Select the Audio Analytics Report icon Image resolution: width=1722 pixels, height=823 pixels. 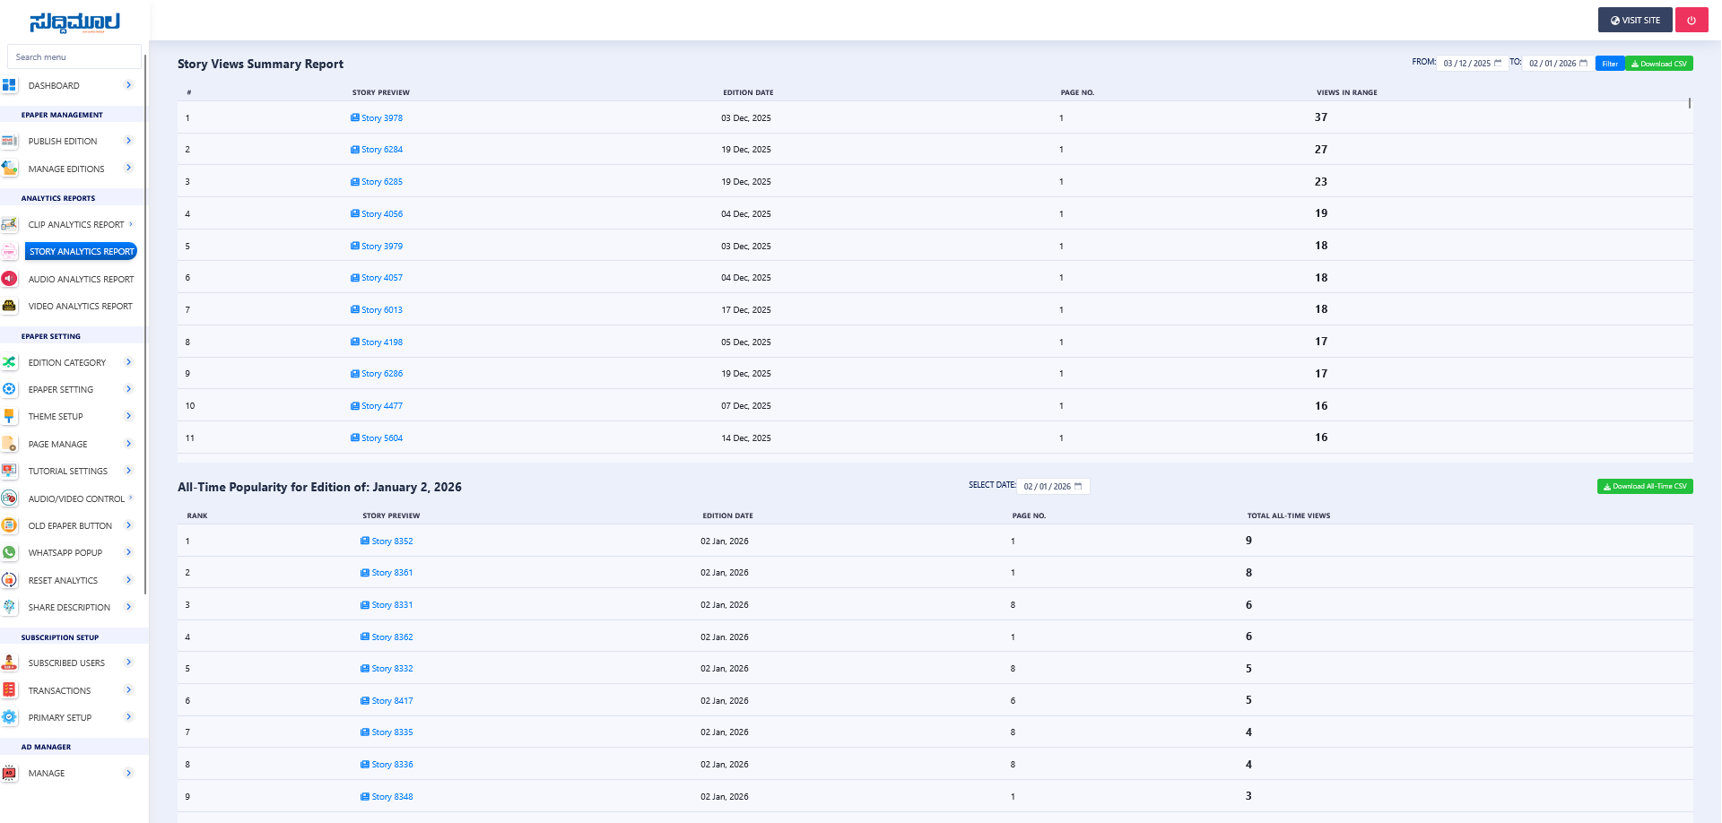point(10,279)
